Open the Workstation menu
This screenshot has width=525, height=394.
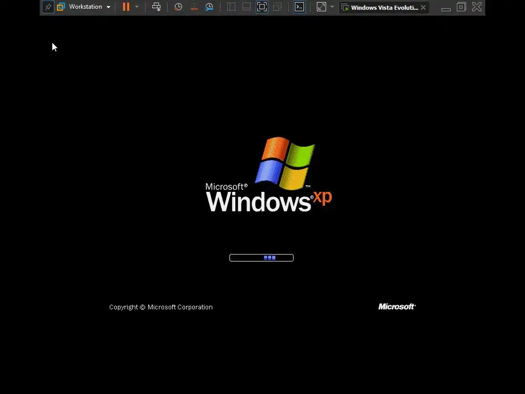point(89,7)
